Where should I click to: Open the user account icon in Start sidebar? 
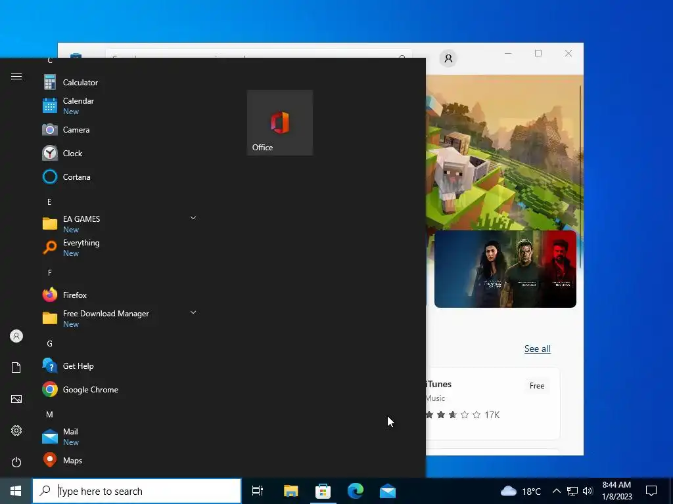[16, 336]
